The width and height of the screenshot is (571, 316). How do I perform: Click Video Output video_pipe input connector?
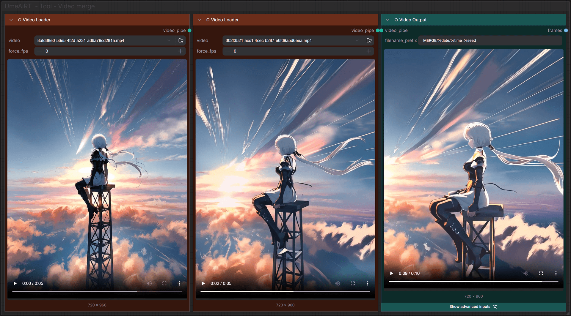[x=382, y=30]
